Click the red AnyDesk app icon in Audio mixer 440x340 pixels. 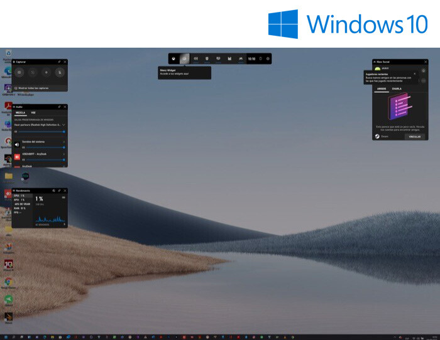pos(17,157)
